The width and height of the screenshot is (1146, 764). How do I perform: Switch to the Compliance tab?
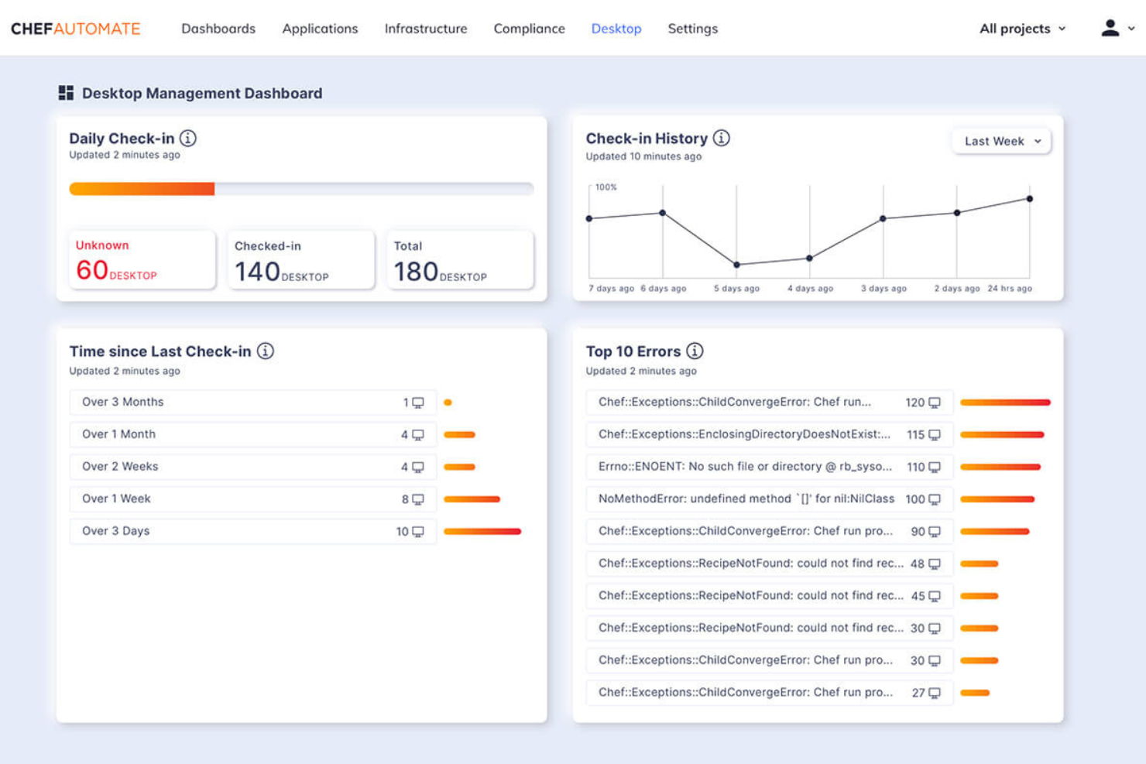pos(529,29)
